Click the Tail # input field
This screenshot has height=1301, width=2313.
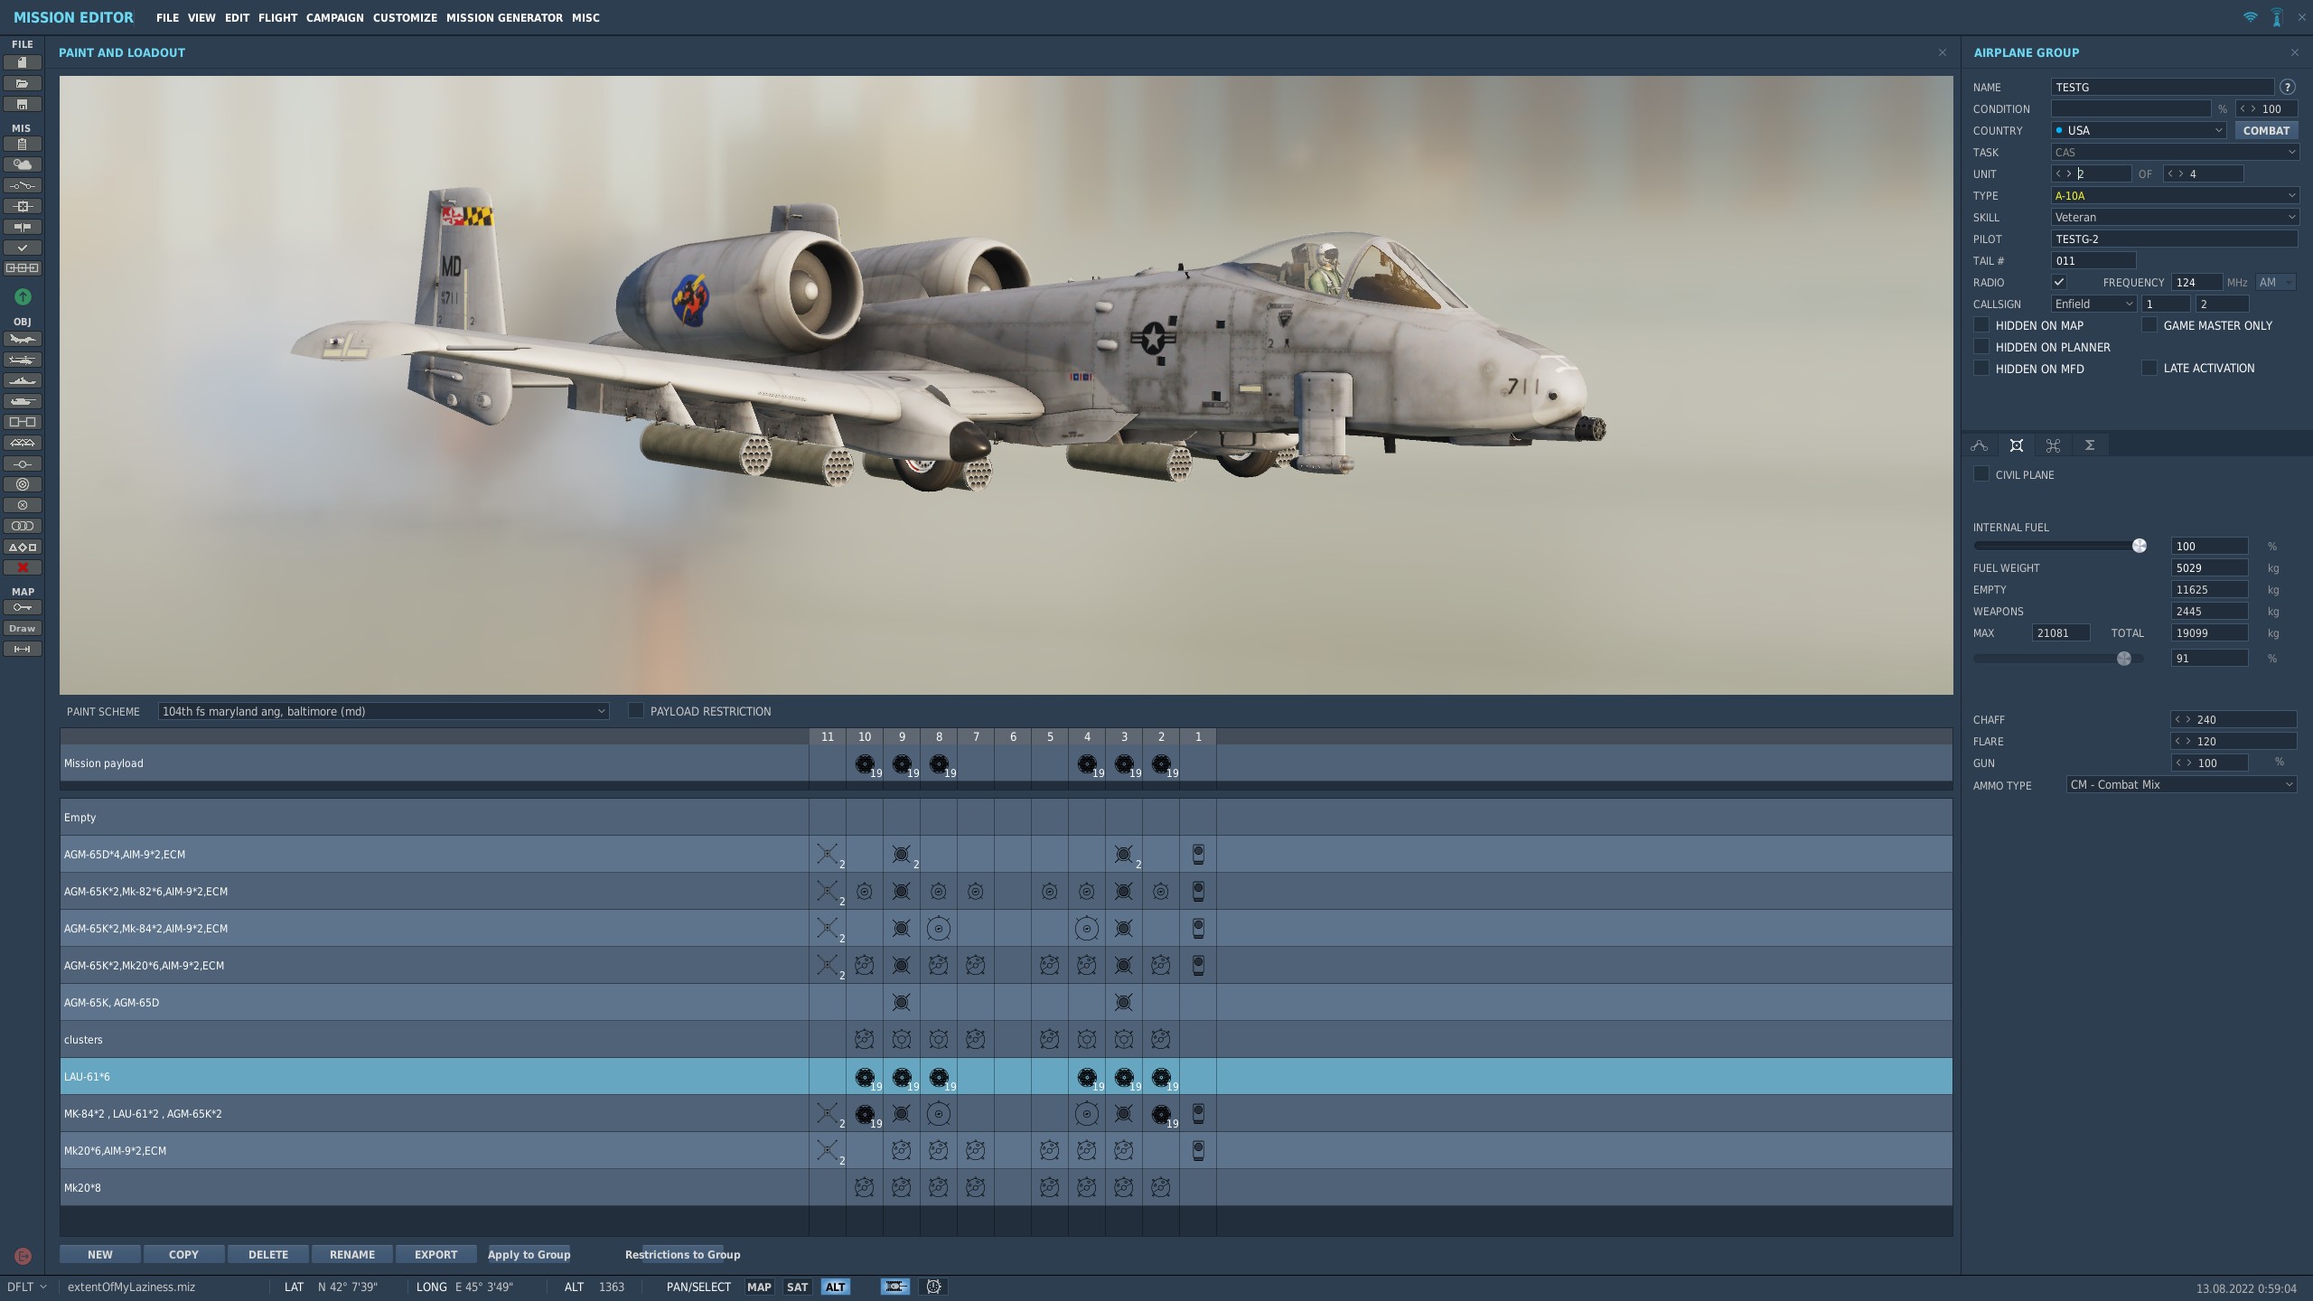[x=2093, y=260]
